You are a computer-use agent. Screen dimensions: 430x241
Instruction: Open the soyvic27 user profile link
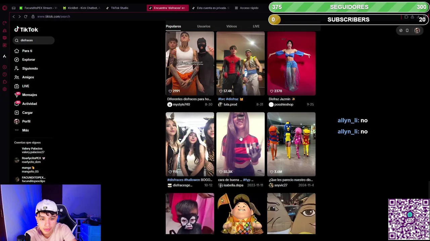(x=281, y=185)
